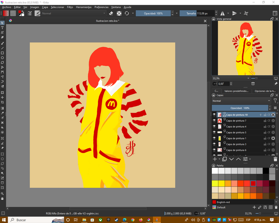279x223 pixels.
Task: Hide layer Capa de pintura 10
Action: pos(214,115)
